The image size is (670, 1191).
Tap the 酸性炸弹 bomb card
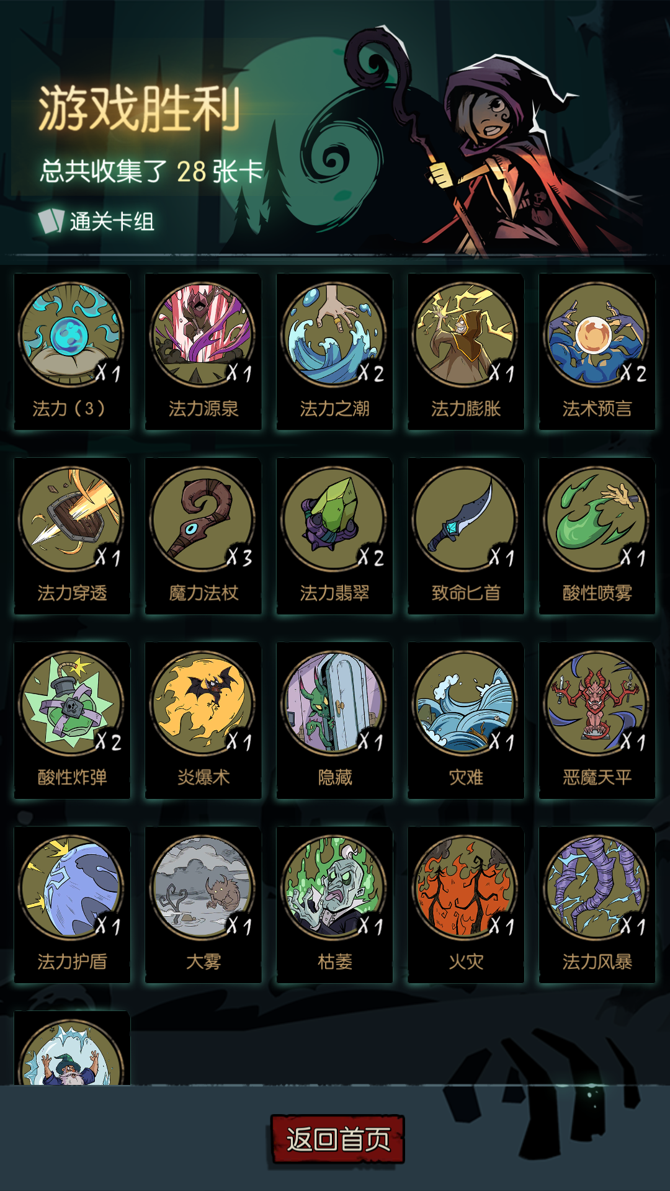[x=72, y=720]
